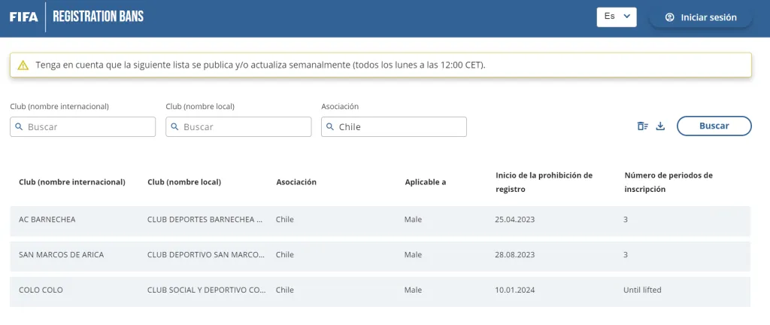The image size is (770, 325).
Task: Click the search magnifier in Asociación field
Action: pos(330,126)
